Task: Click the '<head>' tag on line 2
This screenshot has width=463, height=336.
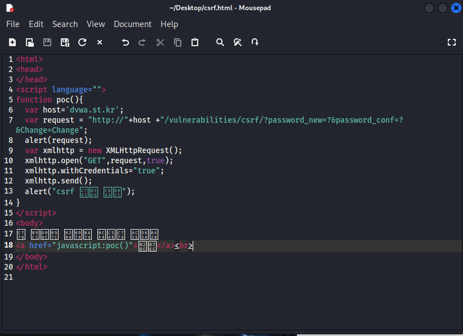Action: (29, 70)
